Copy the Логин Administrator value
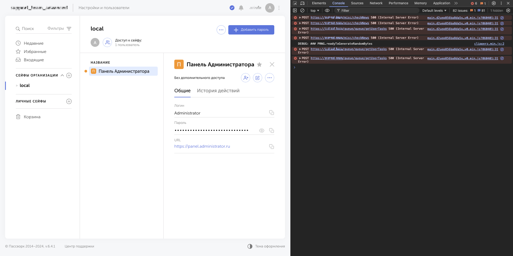 coord(271,113)
